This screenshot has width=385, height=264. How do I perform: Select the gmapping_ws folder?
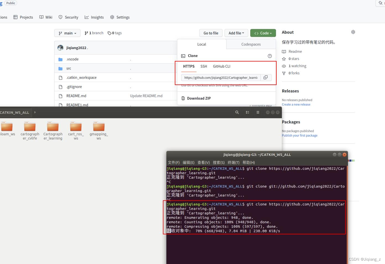click(x=99, y=131)
